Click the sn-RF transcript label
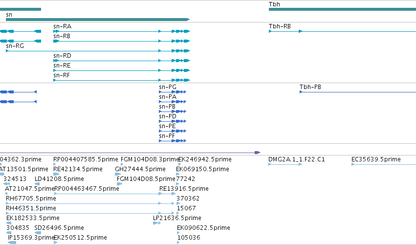 pos(62,75)
